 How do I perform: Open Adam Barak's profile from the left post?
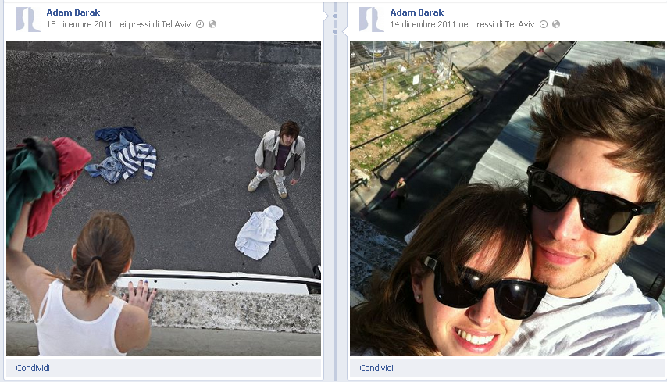click(73, 12)
